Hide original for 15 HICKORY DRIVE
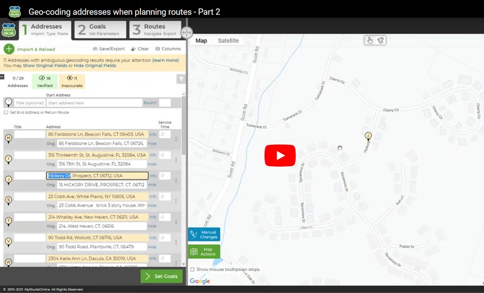Screen dimensions: 484x293 pyautogui.click(x=152, y=185)
